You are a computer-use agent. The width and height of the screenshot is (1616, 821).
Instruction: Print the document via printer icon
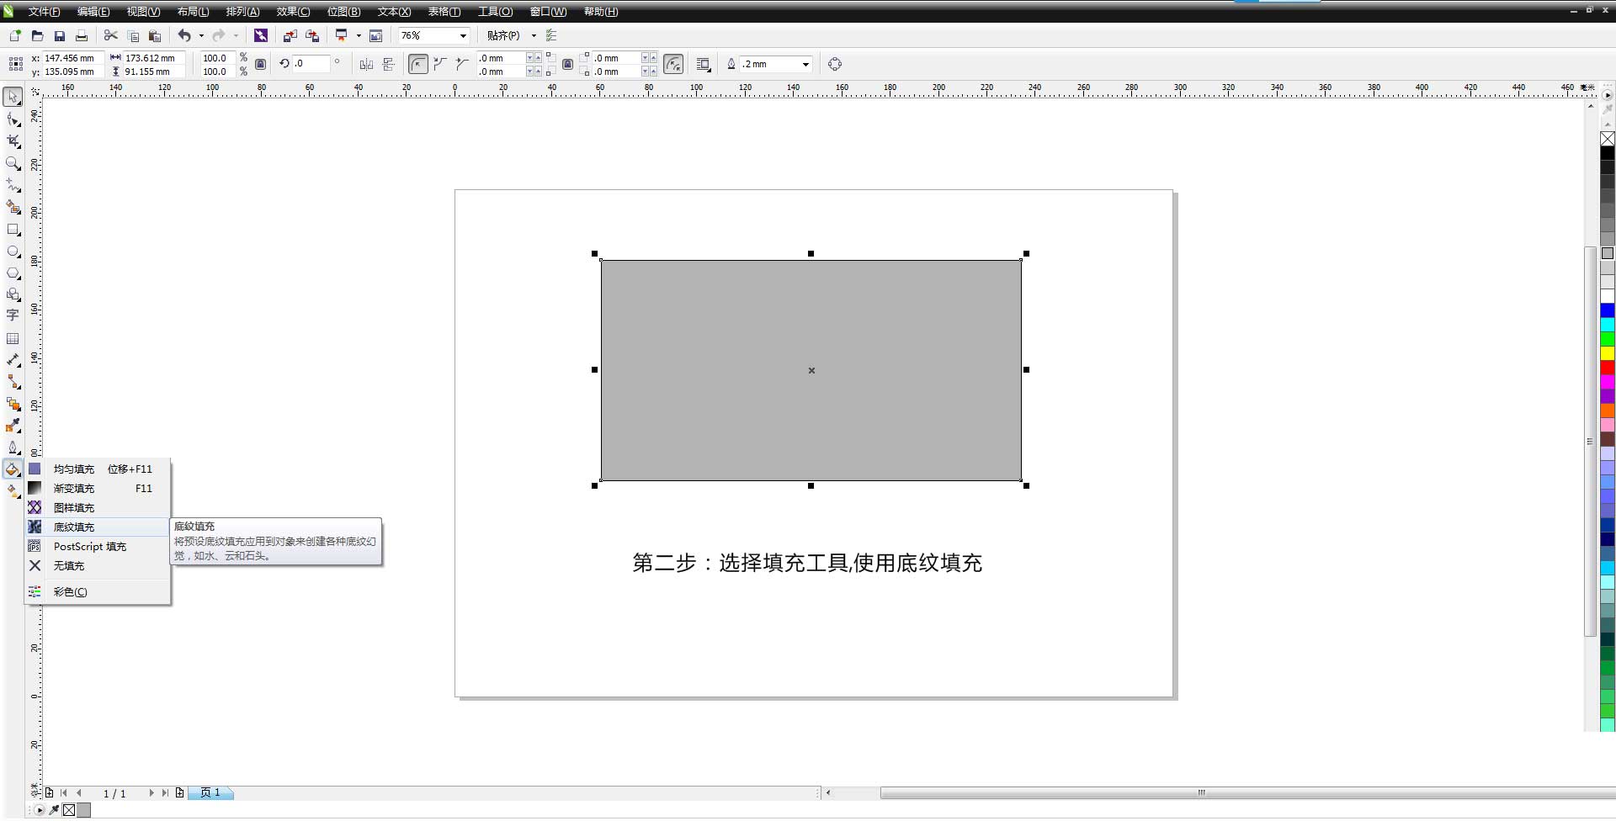tap(82, 35)
